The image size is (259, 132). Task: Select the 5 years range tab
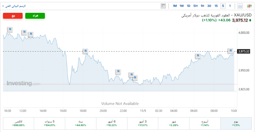(x=50, y=123)
